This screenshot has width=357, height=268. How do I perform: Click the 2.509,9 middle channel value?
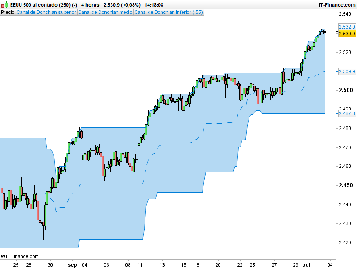tap(347, 71)
